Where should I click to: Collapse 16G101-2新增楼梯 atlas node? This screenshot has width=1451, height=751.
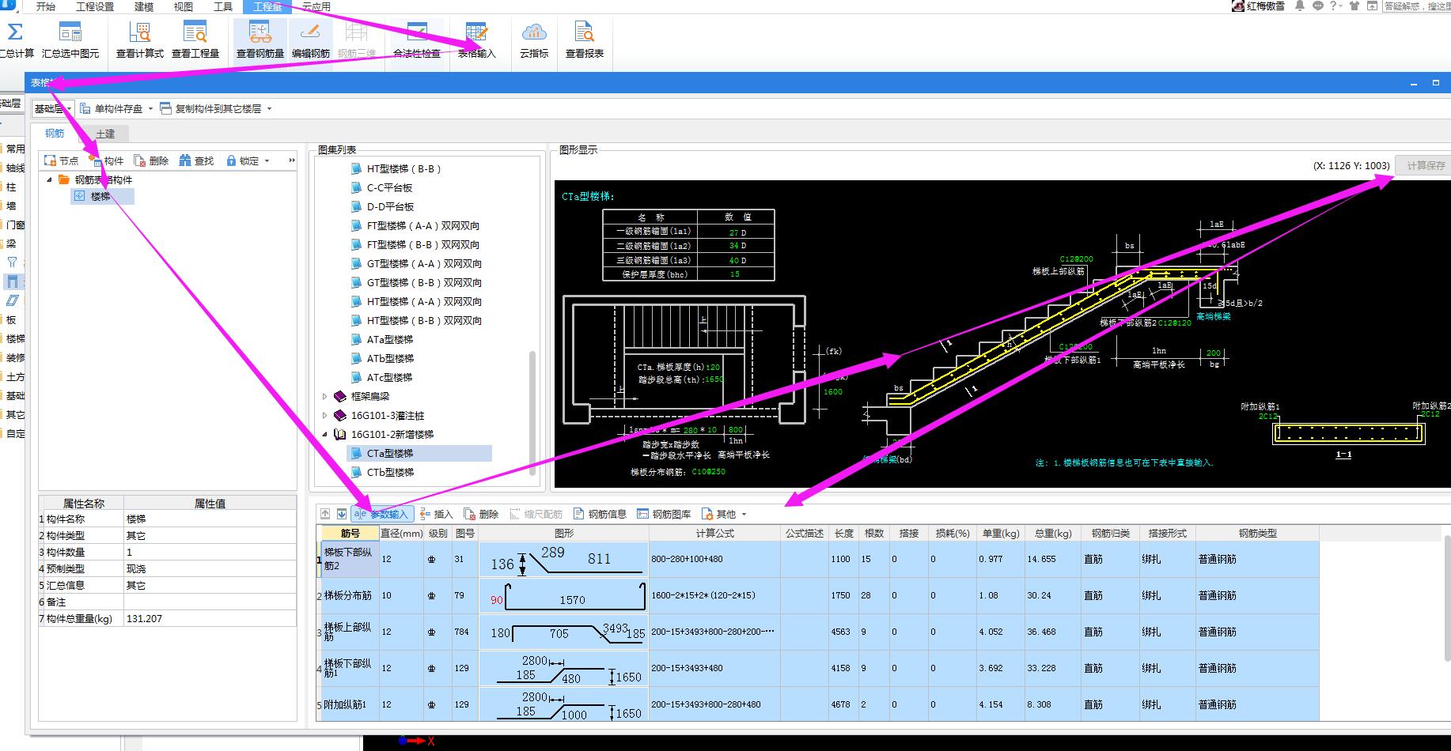click(324, 434)
